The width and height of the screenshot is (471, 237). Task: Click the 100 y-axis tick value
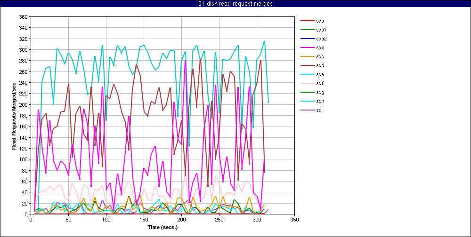[x=24, y=159]
